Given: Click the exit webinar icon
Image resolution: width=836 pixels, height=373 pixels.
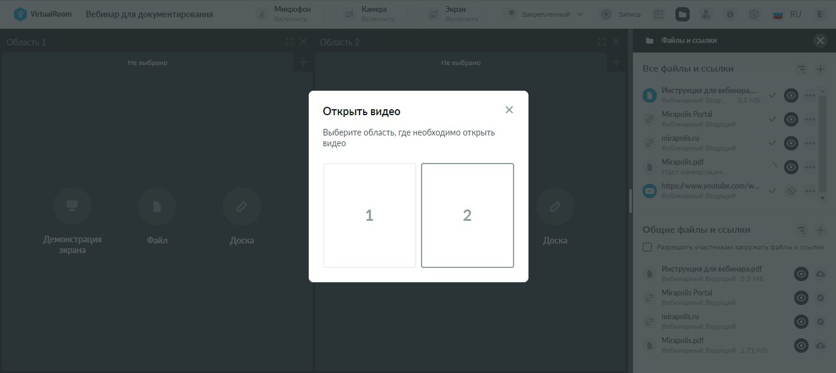Looking at the screenshot, I should point(821,14).
